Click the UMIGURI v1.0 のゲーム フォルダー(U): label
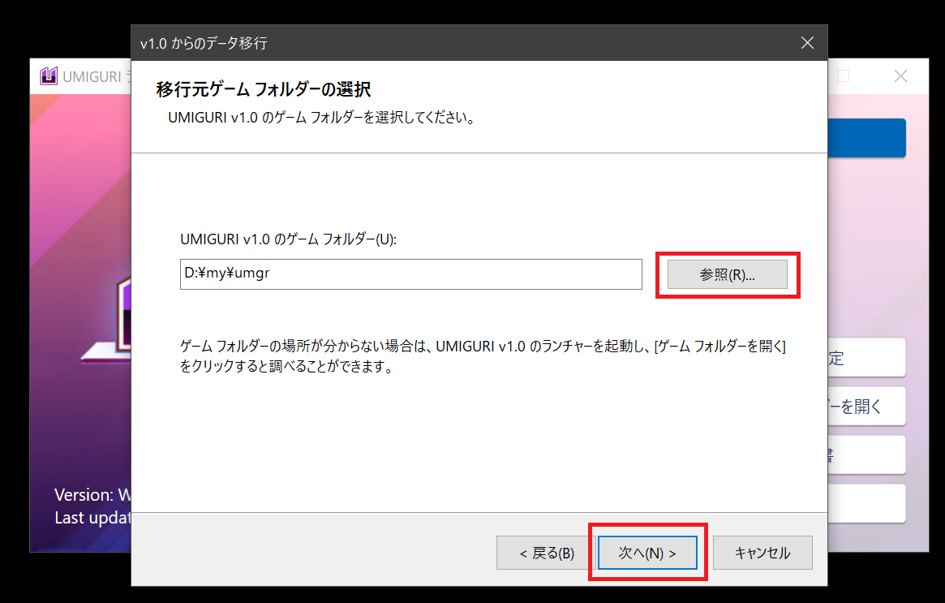Image resolution: width=945 pixels, height=603 pixels. click(x=288, y=239)
